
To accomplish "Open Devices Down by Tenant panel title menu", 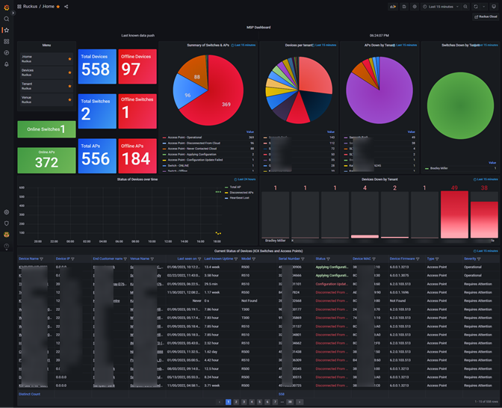I will coord(379,179).
